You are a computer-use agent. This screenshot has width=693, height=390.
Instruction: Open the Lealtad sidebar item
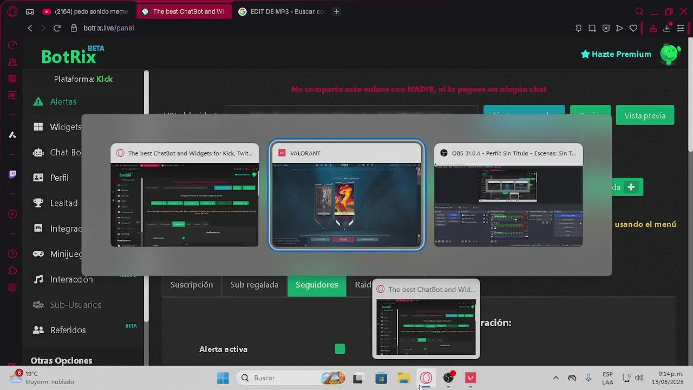56,203
